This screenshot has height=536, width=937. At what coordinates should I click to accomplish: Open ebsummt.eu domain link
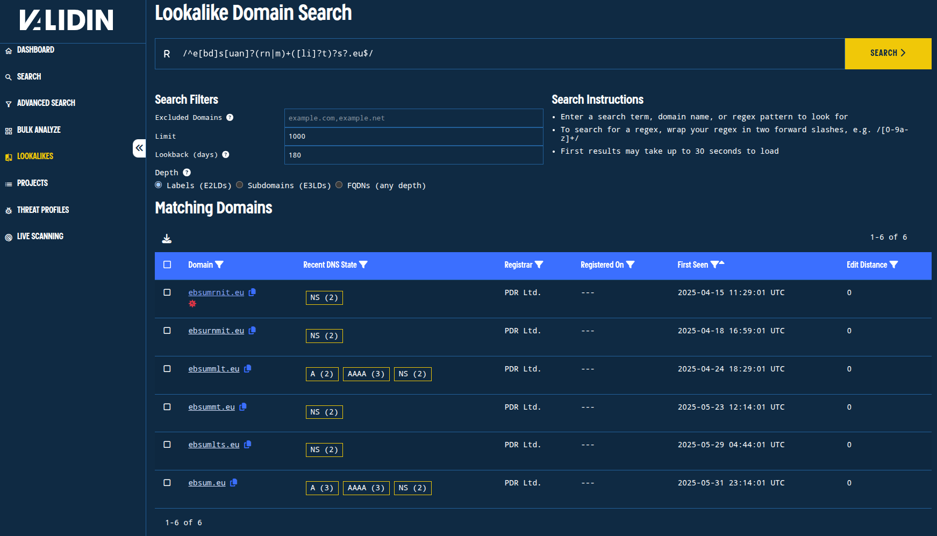click(211, 407)
